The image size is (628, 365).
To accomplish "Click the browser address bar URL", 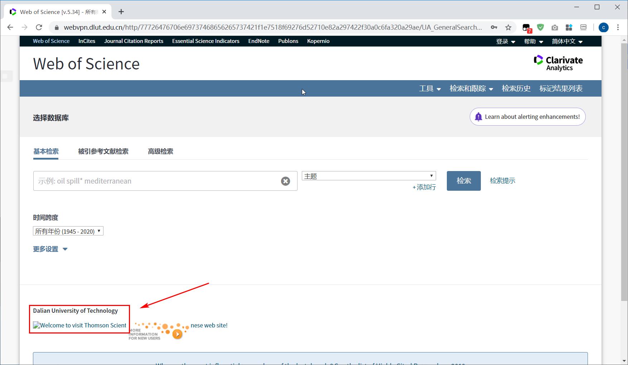I will tap(273, 28).
